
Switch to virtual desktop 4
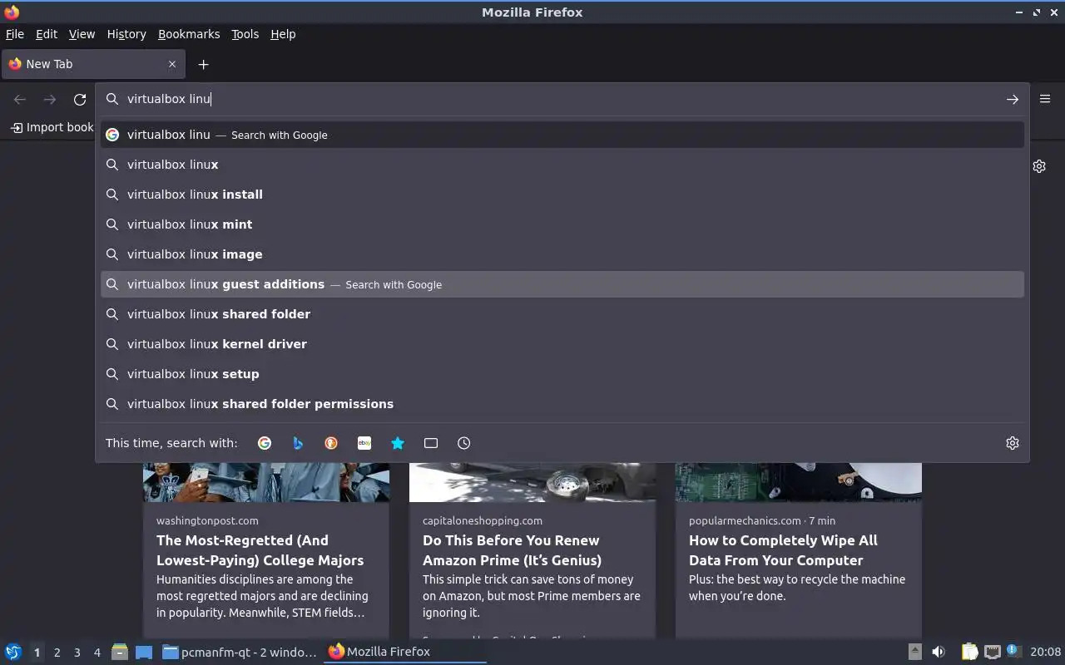pos(97,653)
